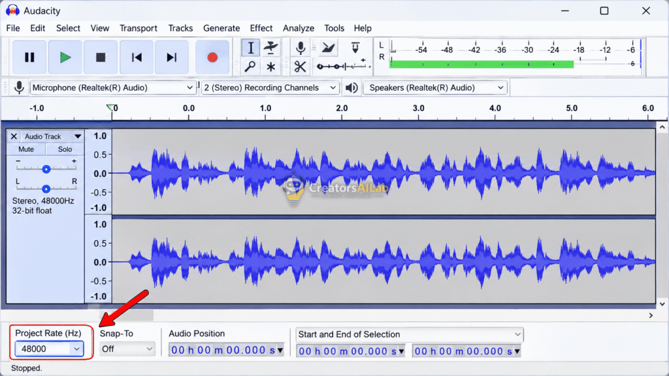Open the Audio Track dropdown menu
Image resolution: width=669 pixels, height=376 pixels.
tap(78, 136)
